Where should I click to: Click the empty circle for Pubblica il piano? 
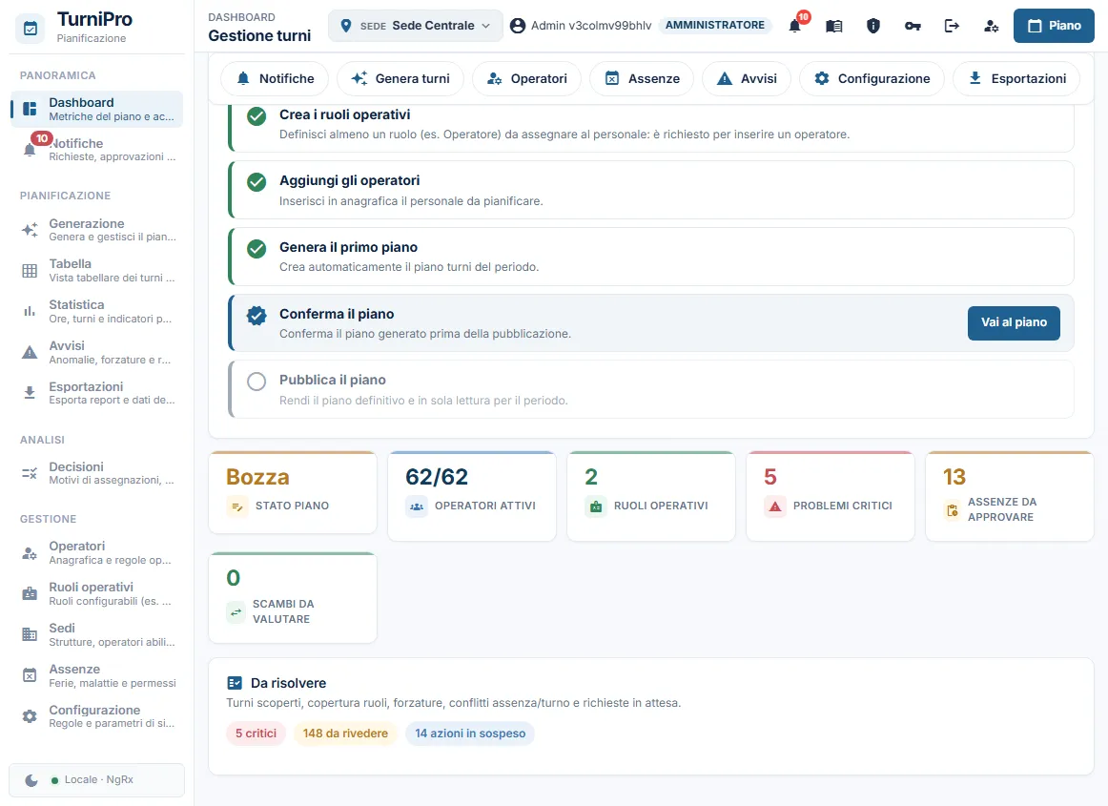click(x=256, y=382)
